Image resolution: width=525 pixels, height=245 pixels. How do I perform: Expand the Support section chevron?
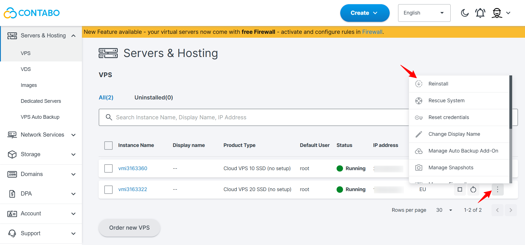(74, 234)
